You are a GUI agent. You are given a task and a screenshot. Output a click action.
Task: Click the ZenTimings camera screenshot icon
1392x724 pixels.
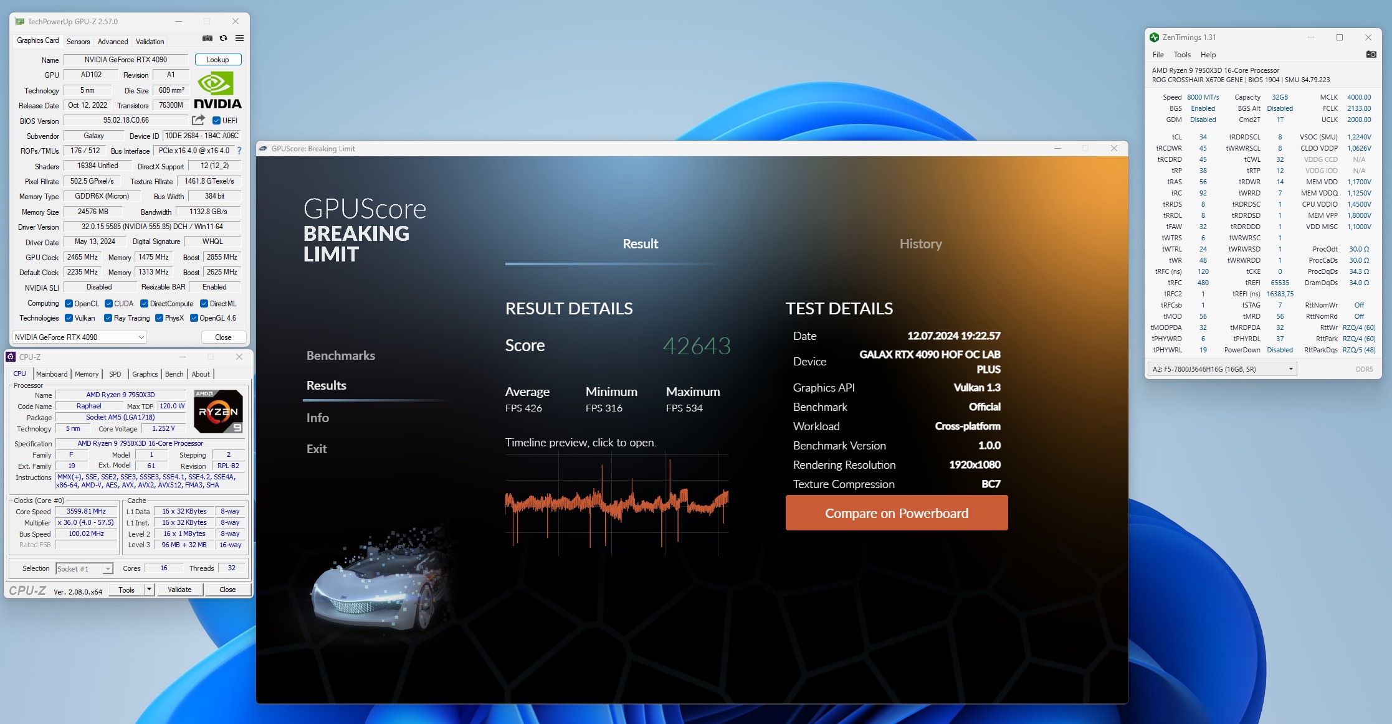(x=1371, y=55)
